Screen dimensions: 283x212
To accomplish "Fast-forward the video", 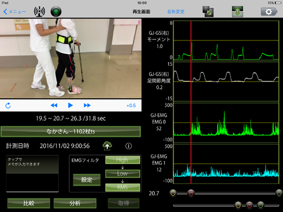I will (x=87, y=105).
